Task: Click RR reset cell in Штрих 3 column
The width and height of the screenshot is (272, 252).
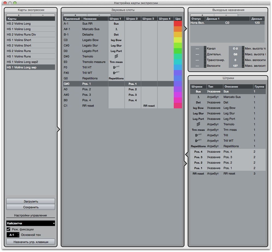Action: [149, 106]
